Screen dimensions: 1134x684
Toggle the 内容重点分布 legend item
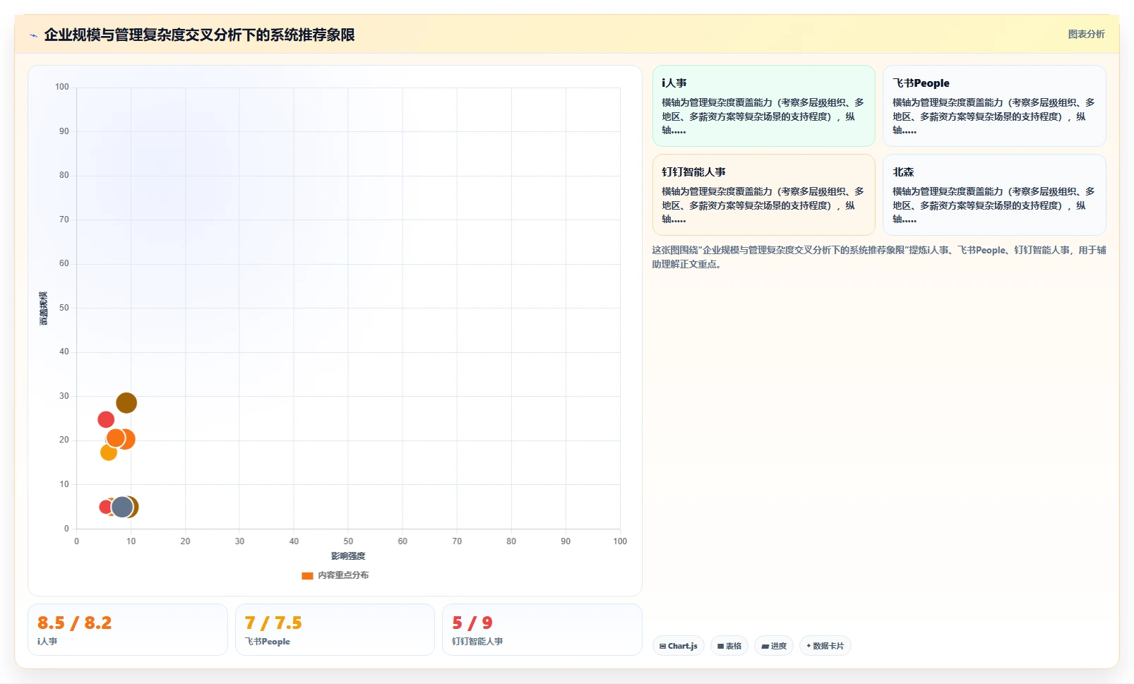[335, 575]
